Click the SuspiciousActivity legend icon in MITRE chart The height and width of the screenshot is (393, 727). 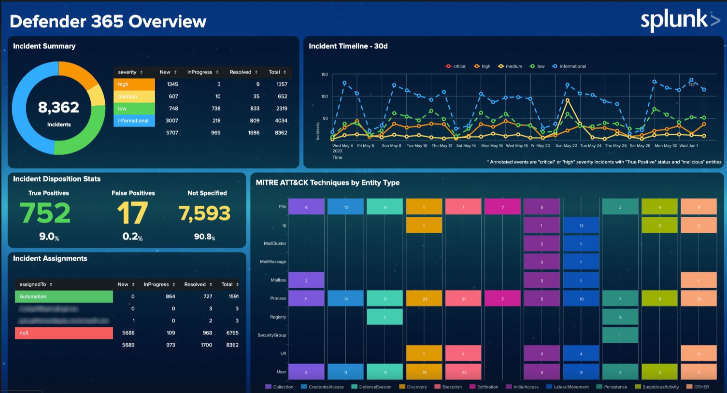[x=638, y=387]
